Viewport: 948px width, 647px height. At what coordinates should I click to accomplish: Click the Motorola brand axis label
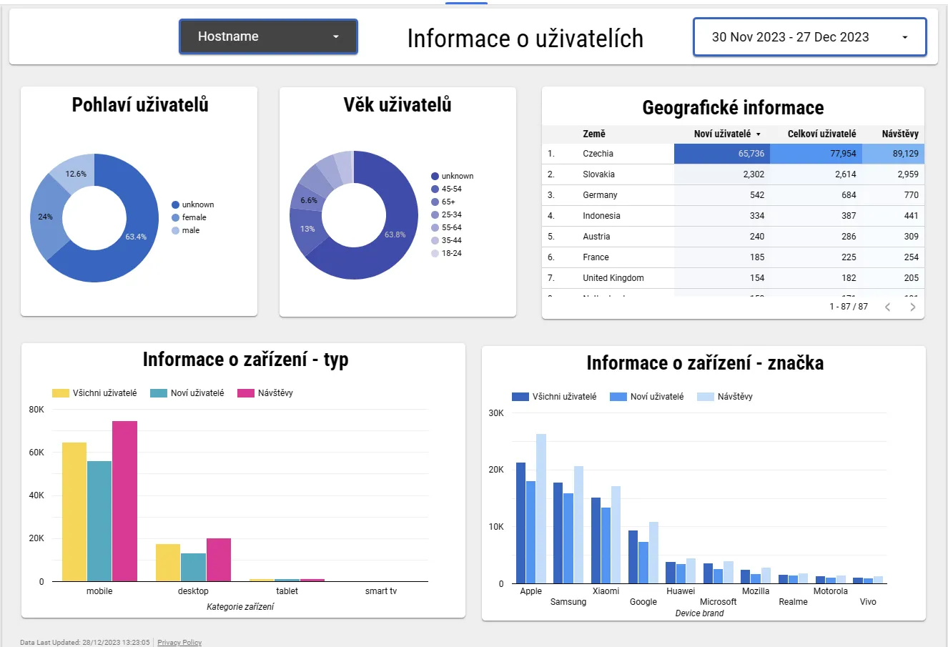[831, 591]
